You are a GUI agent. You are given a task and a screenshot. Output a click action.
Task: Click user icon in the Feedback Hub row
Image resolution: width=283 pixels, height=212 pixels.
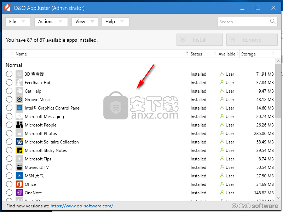click(x=222, y=82)
